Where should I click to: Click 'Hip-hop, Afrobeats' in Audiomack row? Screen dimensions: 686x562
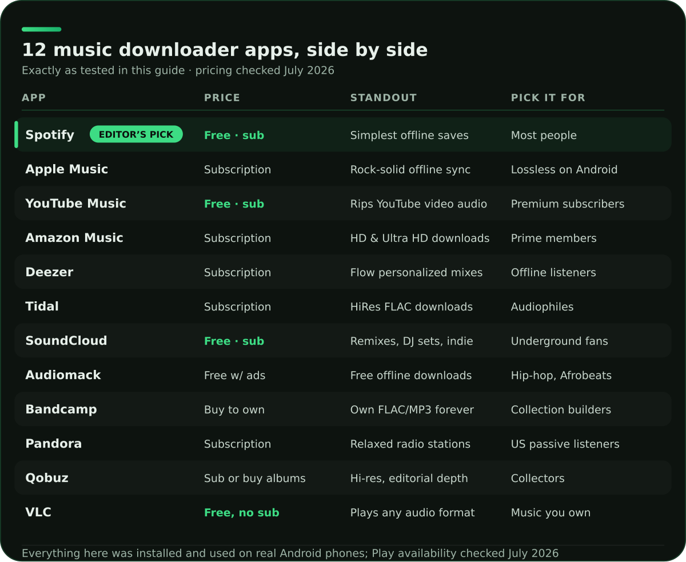[561, 376]
